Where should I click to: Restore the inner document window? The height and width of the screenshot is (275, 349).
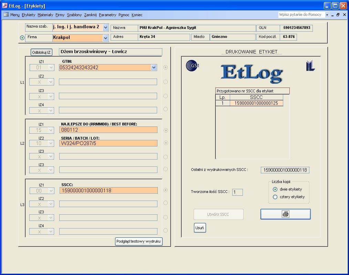[x=338, y=15]
